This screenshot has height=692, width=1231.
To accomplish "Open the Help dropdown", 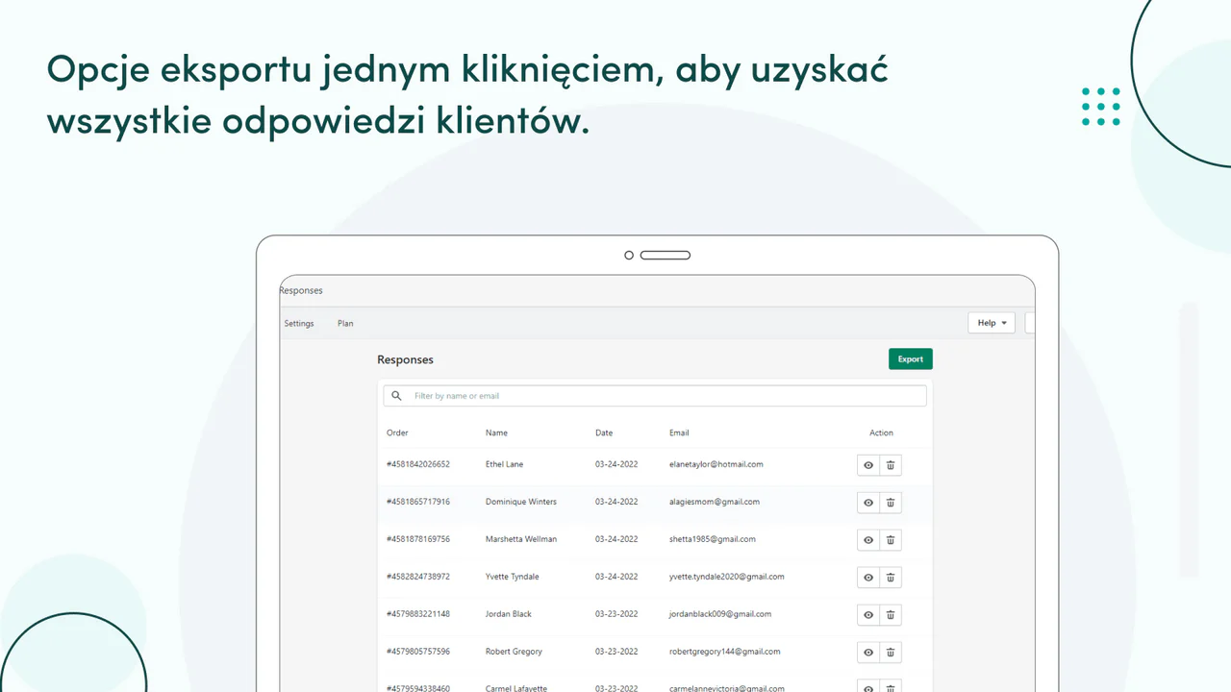I will click(x=991, y=323).
